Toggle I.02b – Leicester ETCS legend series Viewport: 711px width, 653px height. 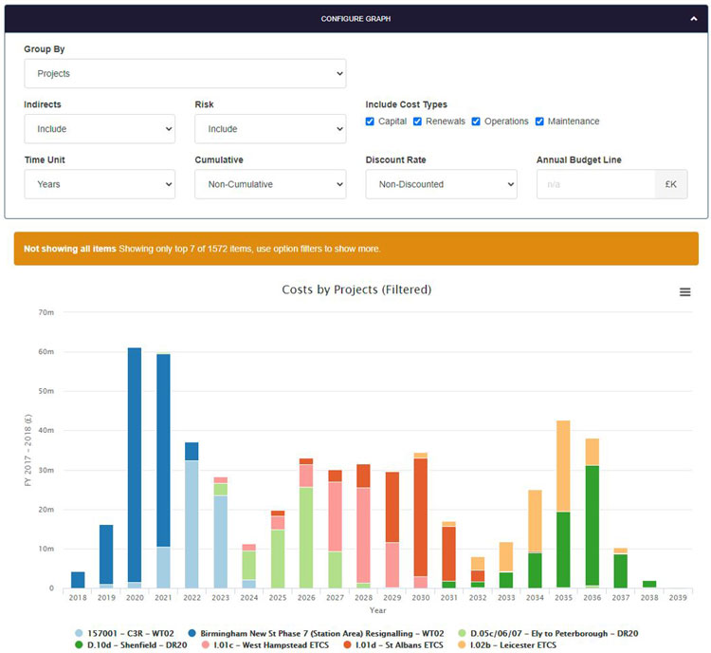point(507,644)
